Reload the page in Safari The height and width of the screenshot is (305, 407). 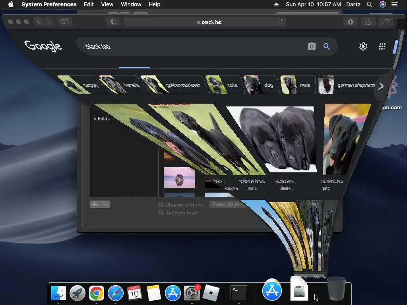coord(281,22)
